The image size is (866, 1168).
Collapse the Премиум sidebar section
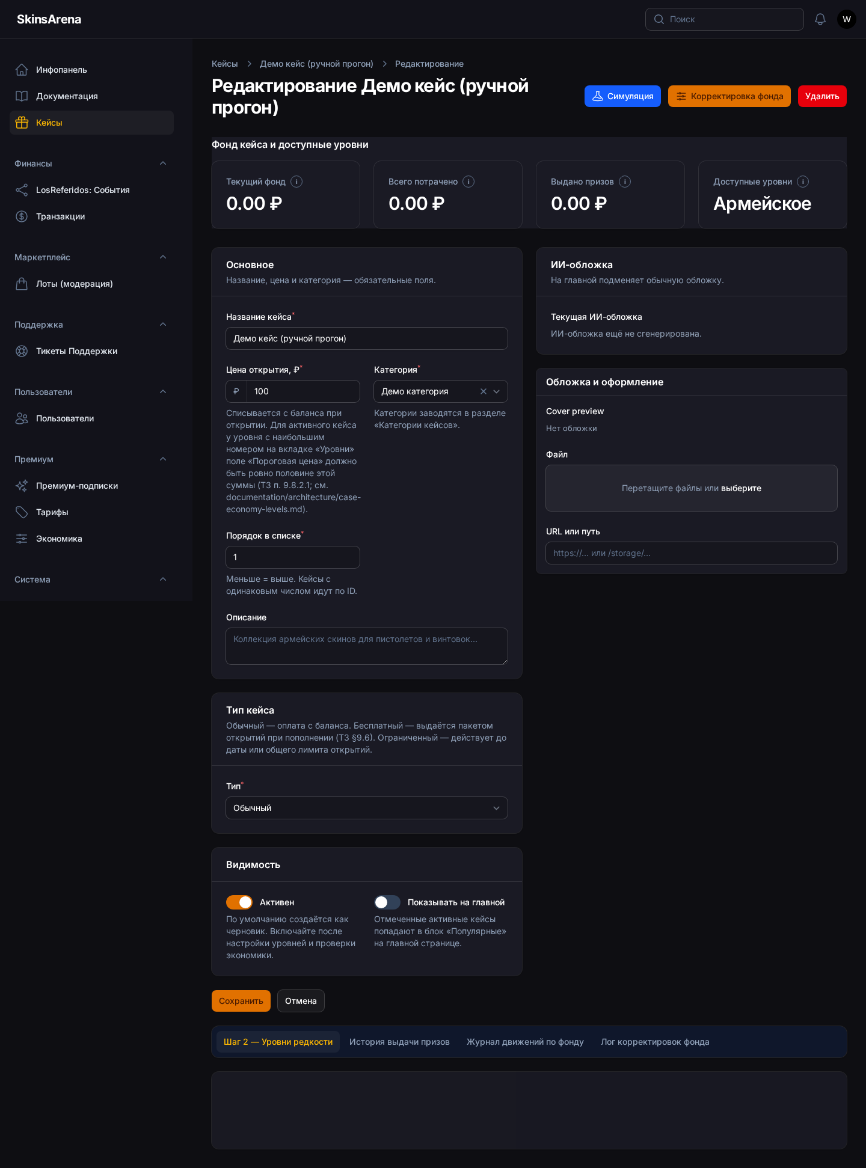point(163,459)
